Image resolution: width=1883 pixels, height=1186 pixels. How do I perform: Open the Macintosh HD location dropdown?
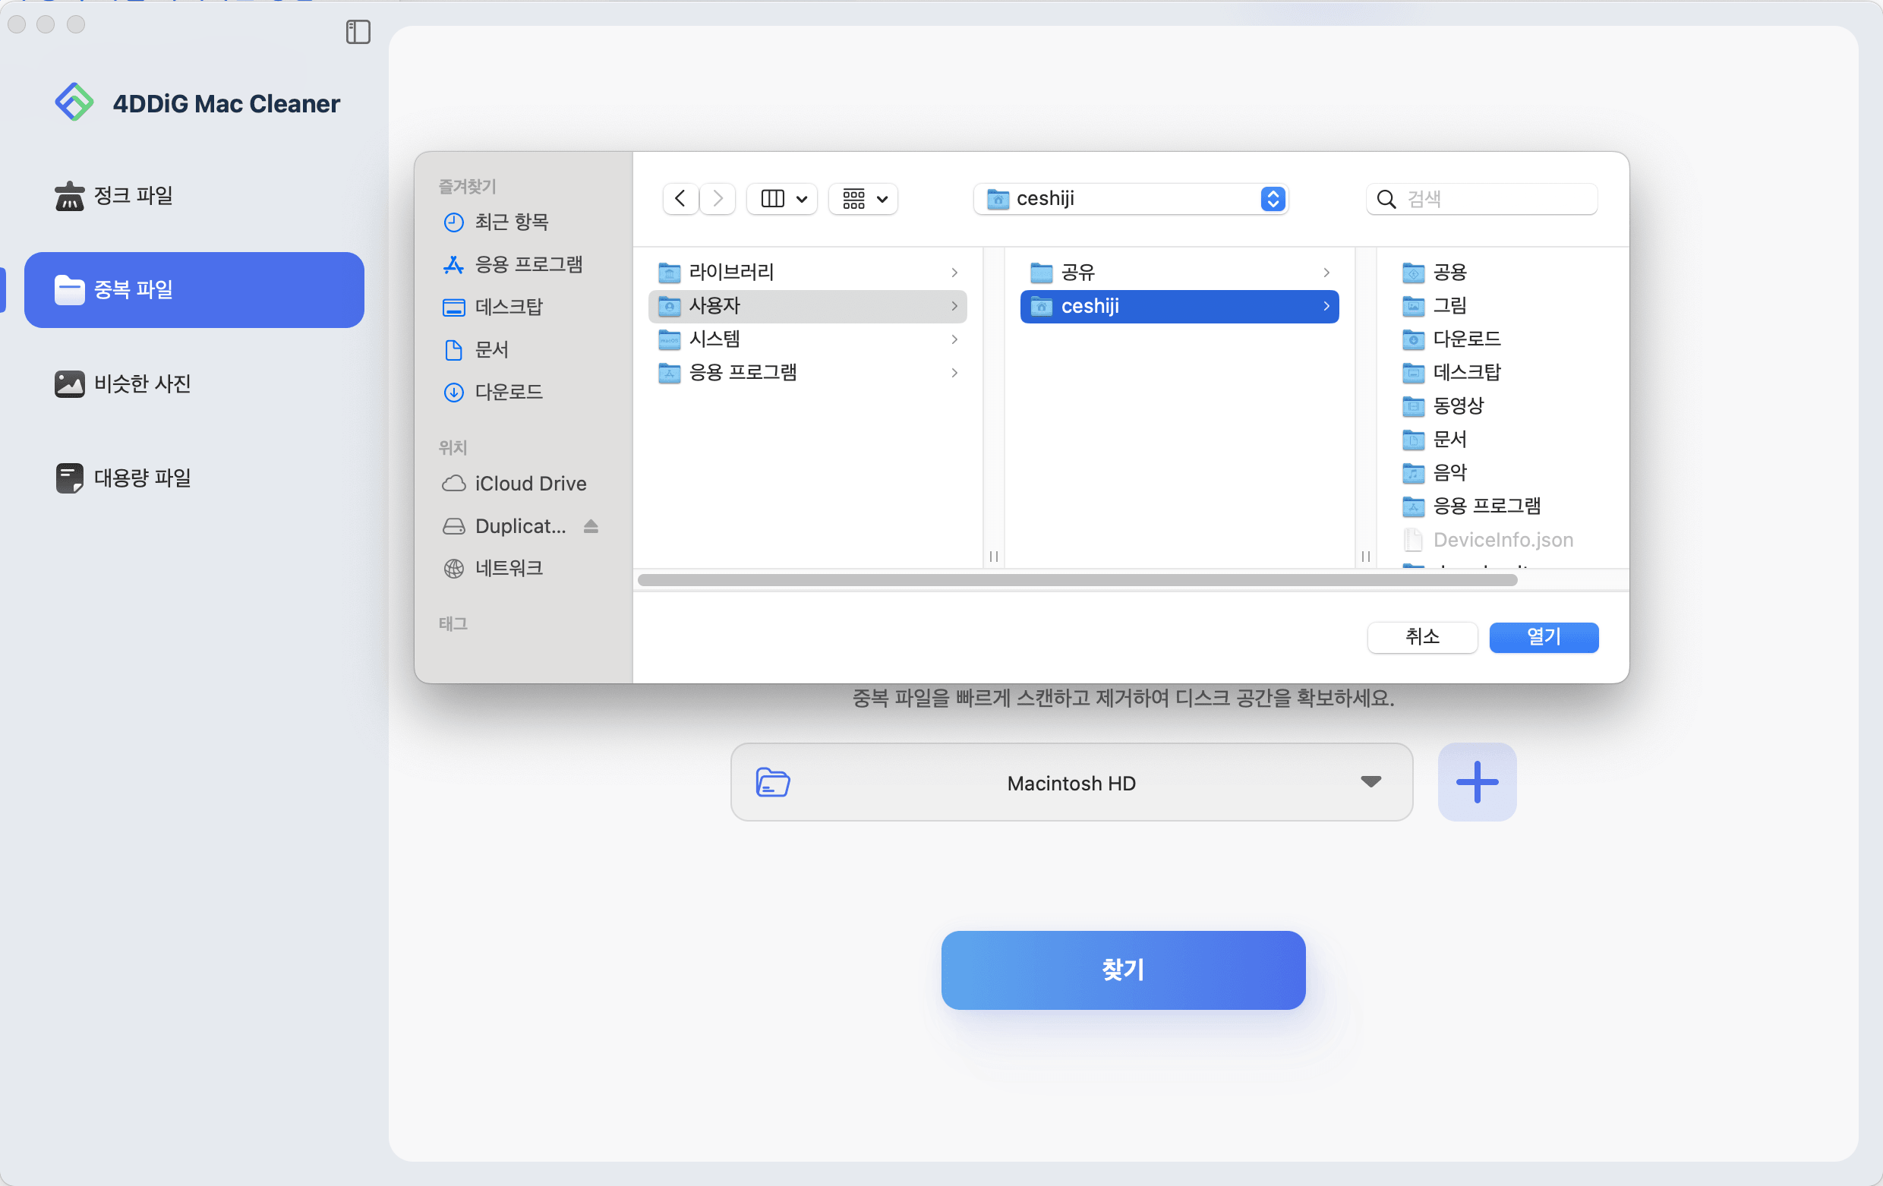[x=1071, y=783]
